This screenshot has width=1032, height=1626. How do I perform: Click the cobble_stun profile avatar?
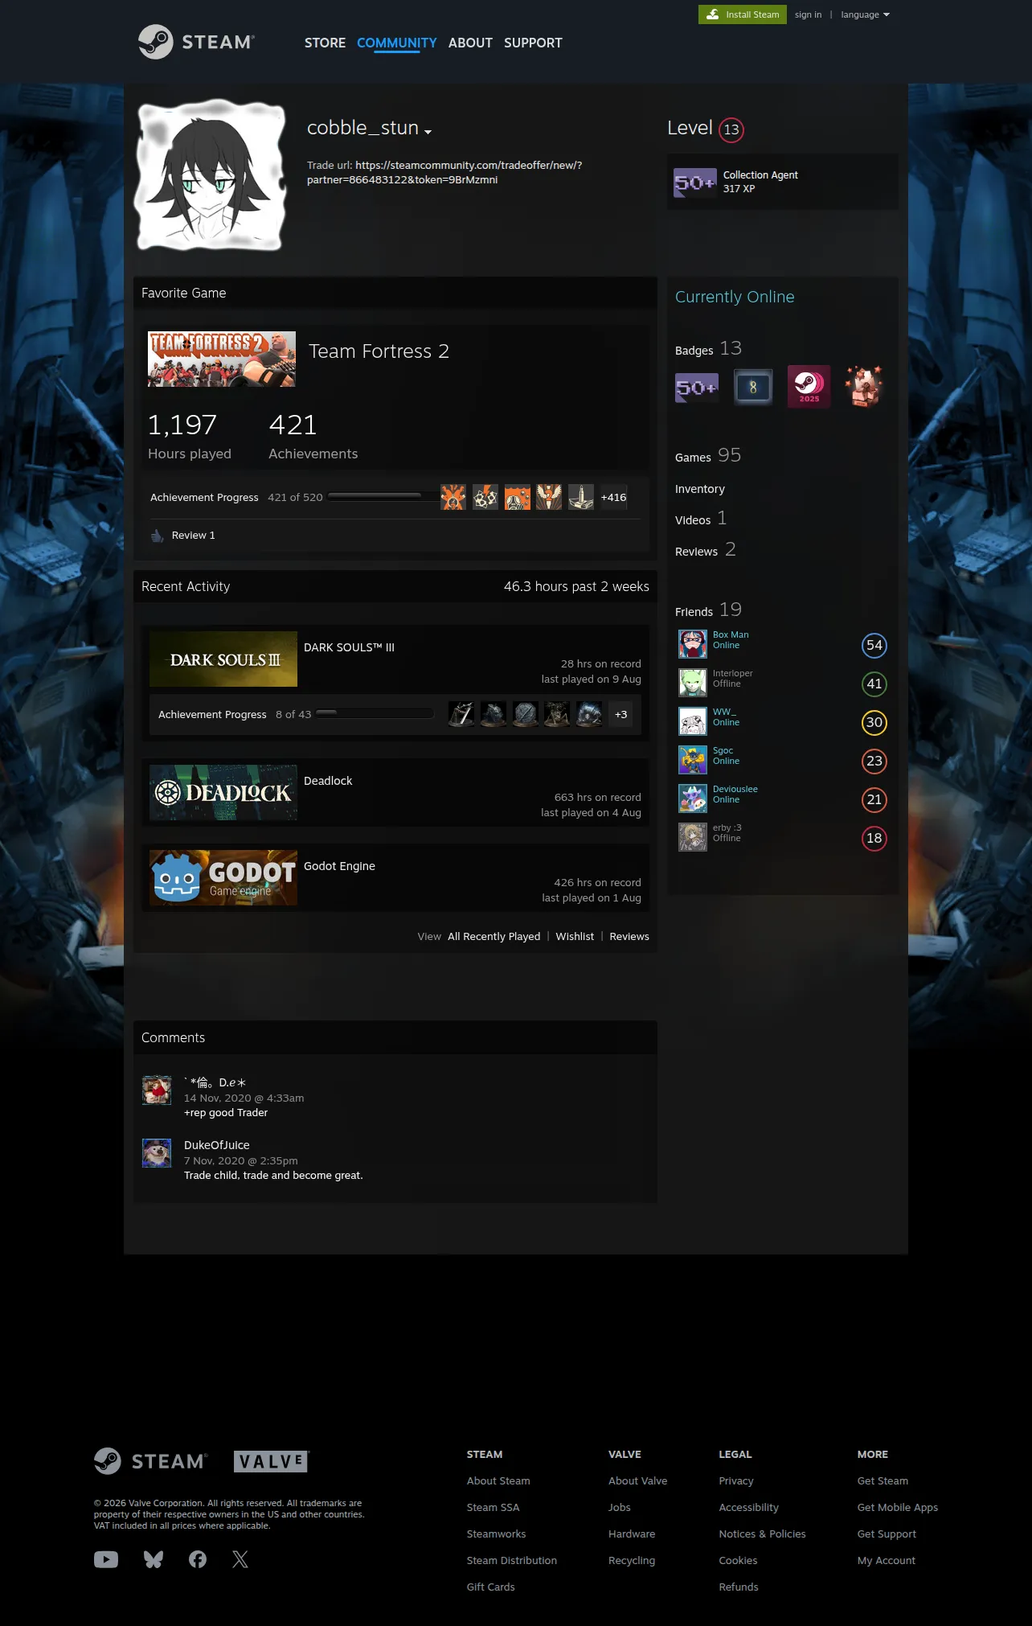point(211,175)
